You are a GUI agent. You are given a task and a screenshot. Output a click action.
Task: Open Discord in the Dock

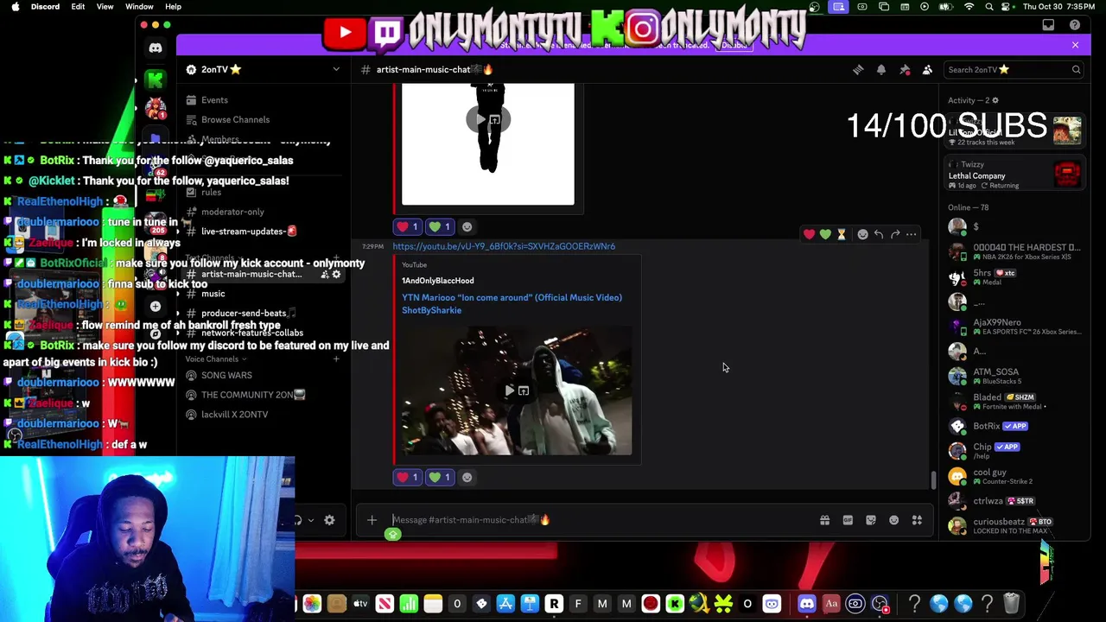[x=807, y=604]
